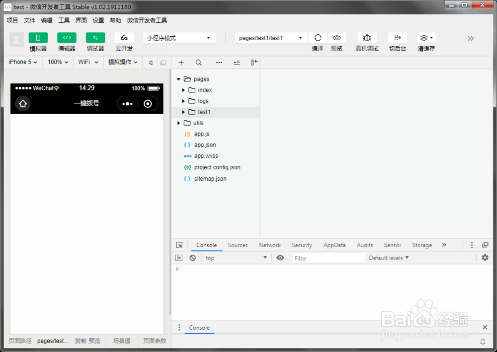Show more devtools tabs chevron
Viewport: 497px width, 352px height.
[444, 245]
